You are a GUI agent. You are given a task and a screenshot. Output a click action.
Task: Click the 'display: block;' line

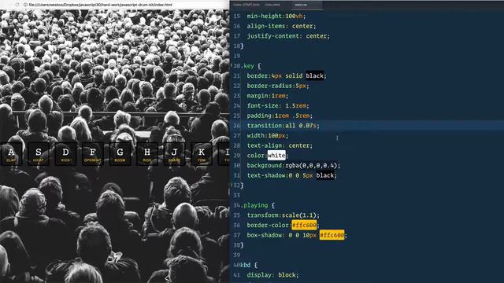pos(272,275)
